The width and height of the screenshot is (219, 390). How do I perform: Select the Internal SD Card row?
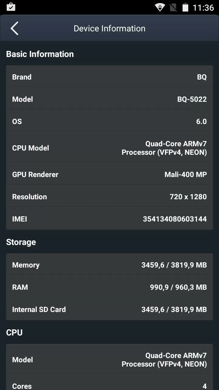click(109, 309)
